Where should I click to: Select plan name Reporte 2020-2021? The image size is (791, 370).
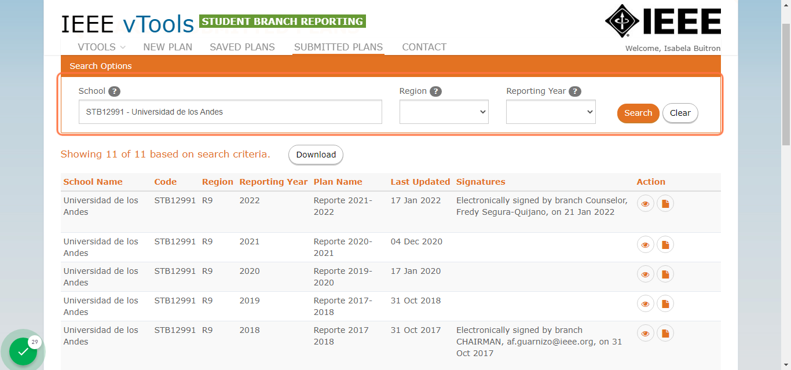[x=343, y=247]
